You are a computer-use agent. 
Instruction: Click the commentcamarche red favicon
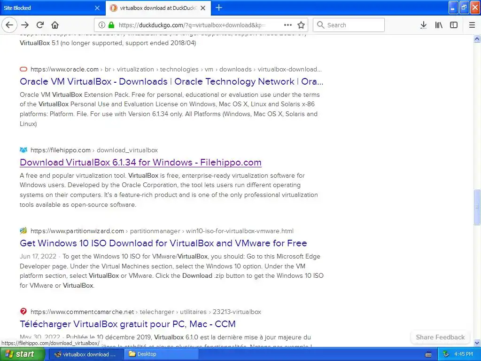(x=23, y=312)
